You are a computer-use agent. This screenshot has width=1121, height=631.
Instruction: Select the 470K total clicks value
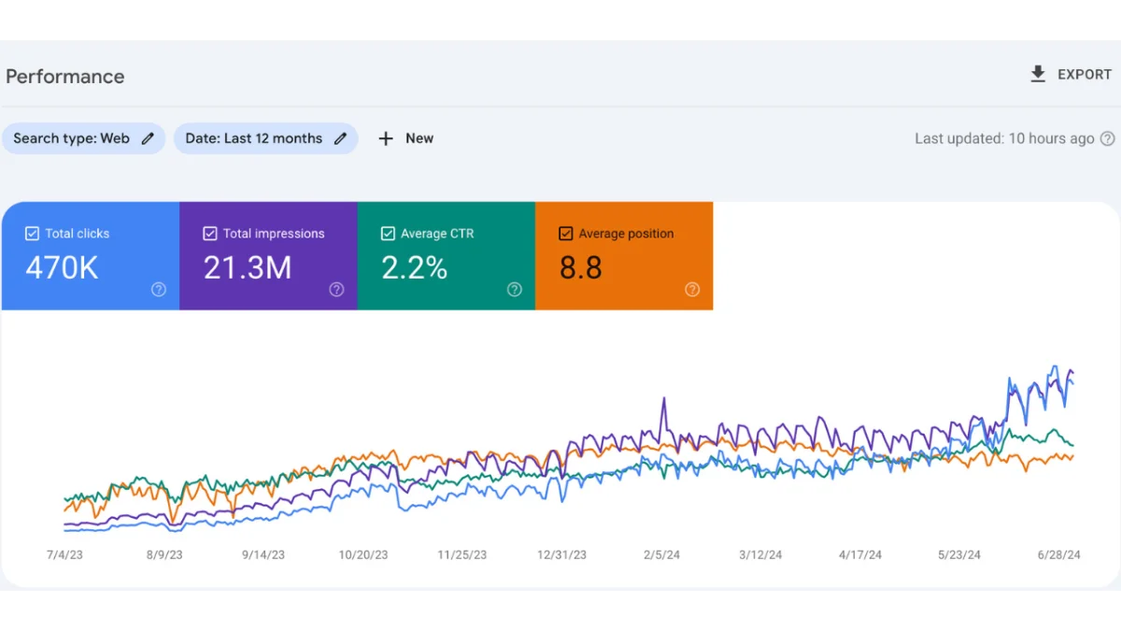pos(62,268)
